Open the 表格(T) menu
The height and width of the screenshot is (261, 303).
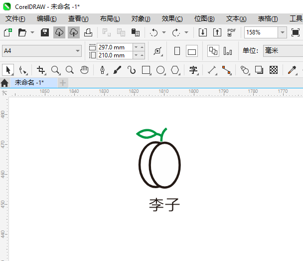(x=268, y=19)
